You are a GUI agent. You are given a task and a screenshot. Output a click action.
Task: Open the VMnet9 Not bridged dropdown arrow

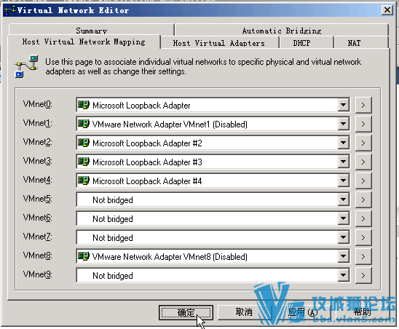[343, 275]
